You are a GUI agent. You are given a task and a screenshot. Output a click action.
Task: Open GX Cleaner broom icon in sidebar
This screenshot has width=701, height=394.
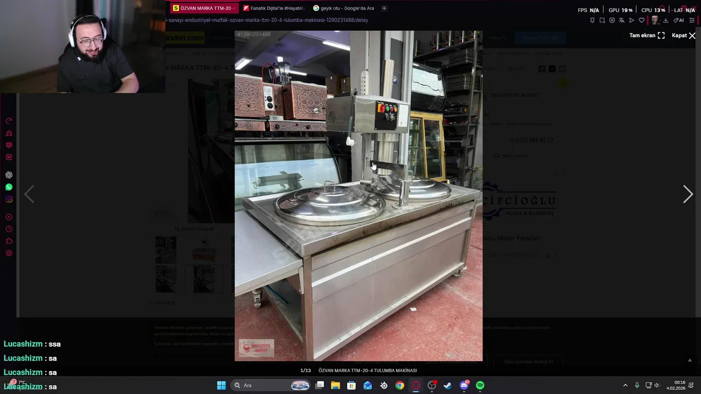click(x=9, y=133)
